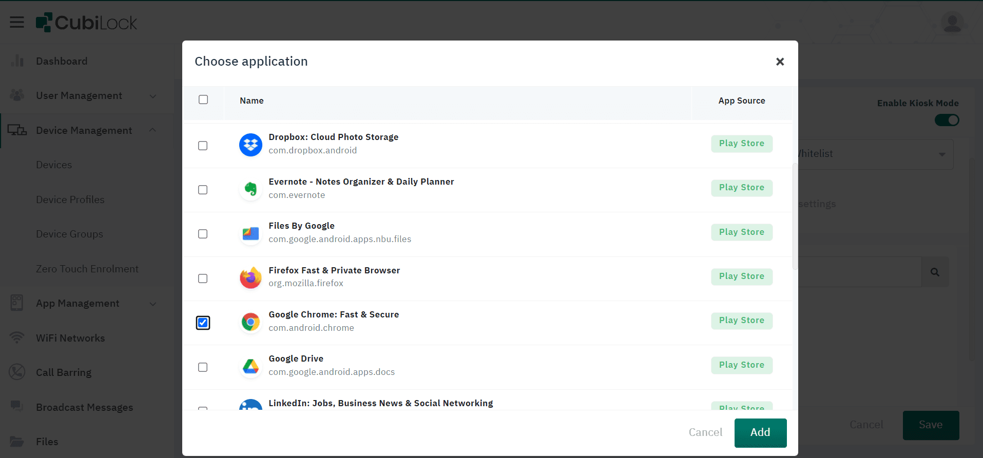Image resolution: width=983 pixels, height=458 pixels.
Task: Click the App Management icon
Action: pos(17,303)
